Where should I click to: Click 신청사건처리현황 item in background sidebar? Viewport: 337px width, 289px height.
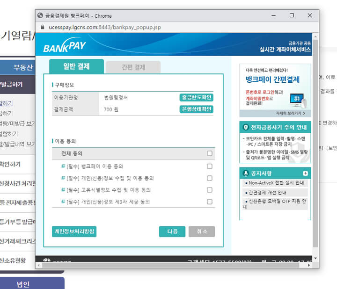18,183
